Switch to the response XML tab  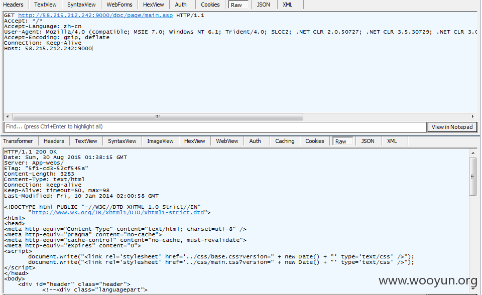click(392, 141)
